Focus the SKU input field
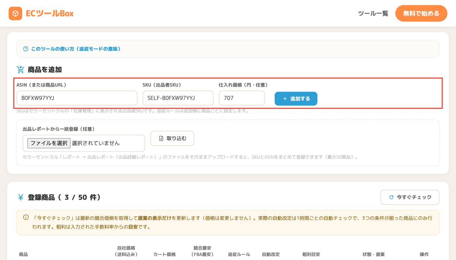Viewport: 456px width, 260px height. [178, 98]
